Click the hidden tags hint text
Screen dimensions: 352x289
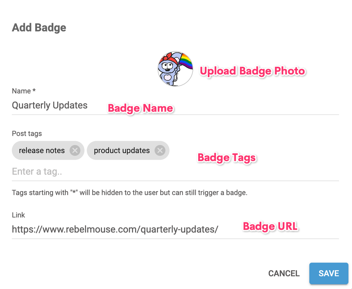tap(130, 193)
